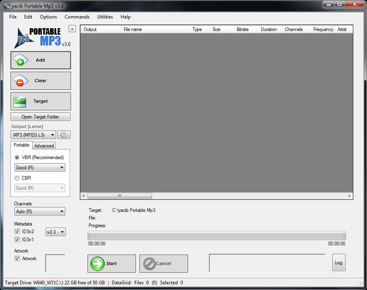367x290 pixels.
Task: Close the yacib Portable Mp3 window
Action: [354, 4]
